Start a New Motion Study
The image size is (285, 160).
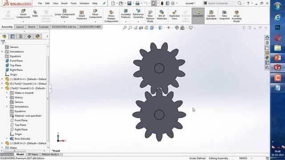pos(150,16)
